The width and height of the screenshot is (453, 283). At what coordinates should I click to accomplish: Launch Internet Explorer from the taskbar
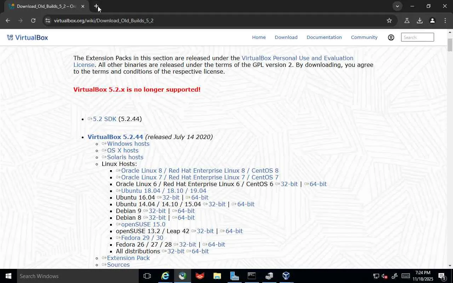(165, 276)
